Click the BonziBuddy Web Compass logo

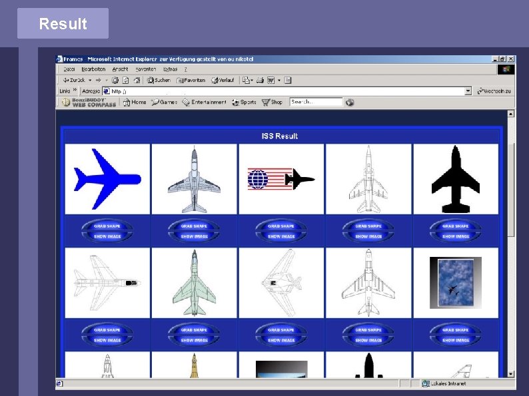point(89,102)
